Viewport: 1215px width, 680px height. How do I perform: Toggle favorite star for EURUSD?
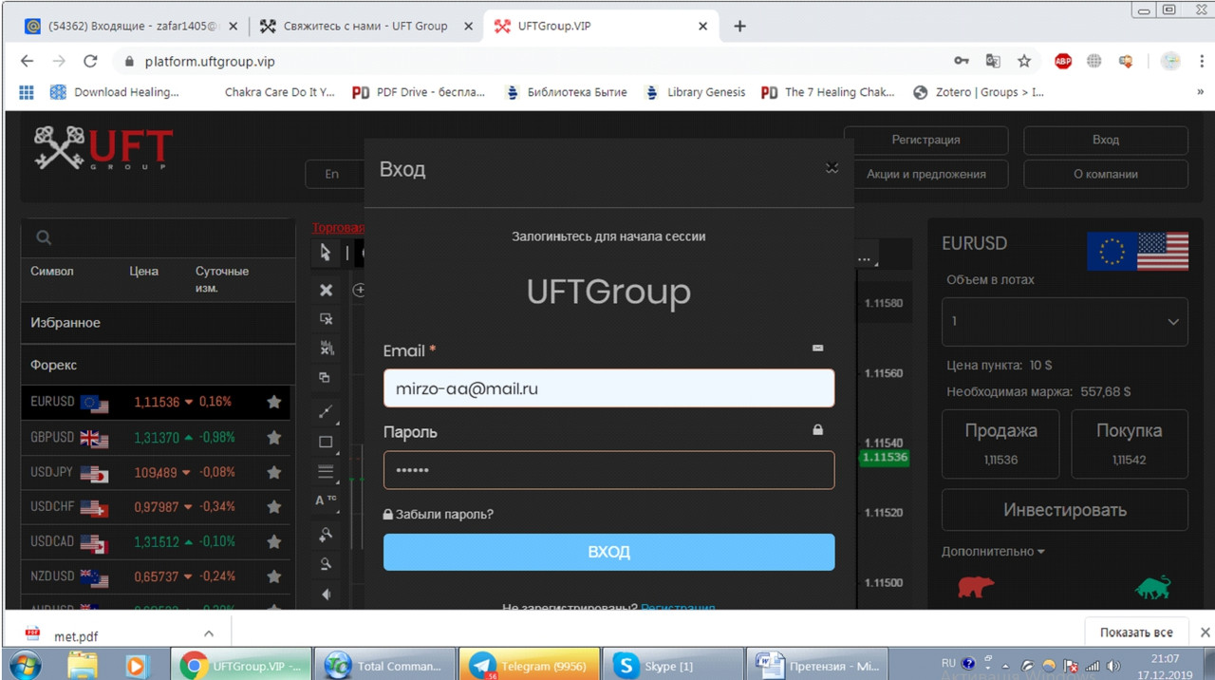[274, 402]
